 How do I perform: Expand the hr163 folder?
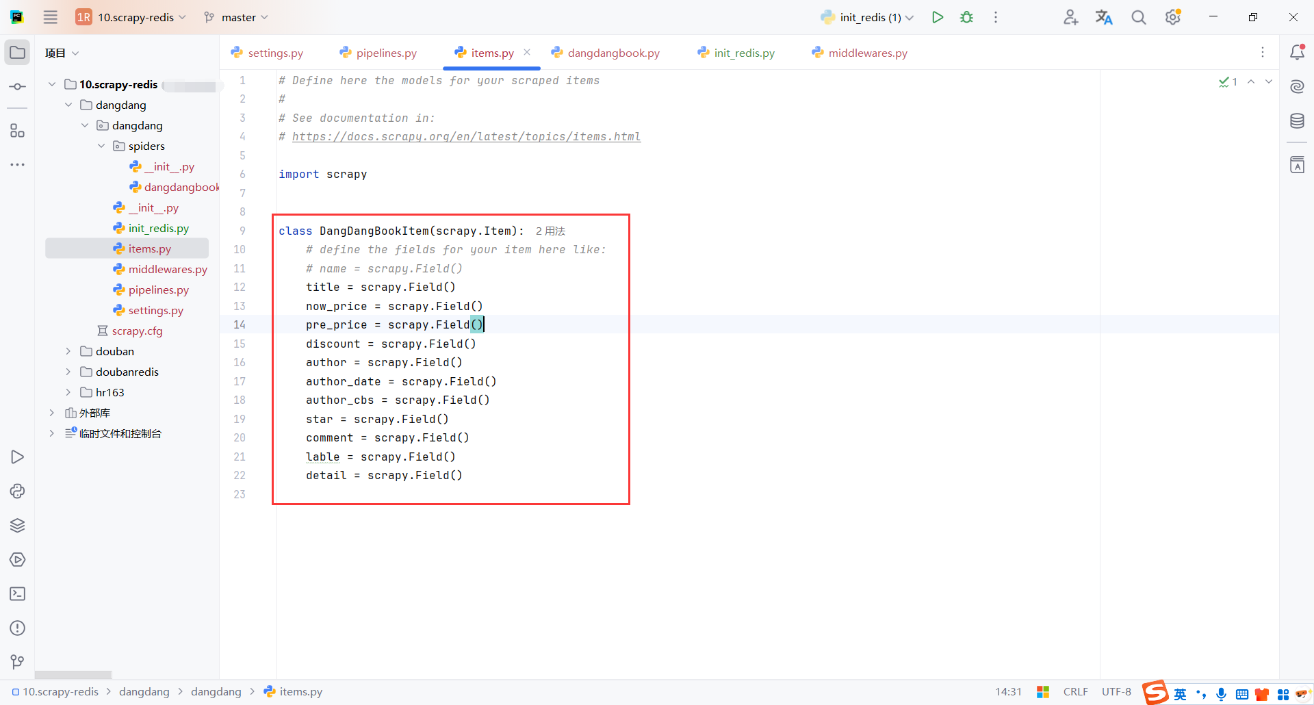point(68,392)
